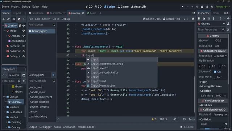Click the movie maker icon
This screenshot has height=131, width=232.
212,7
